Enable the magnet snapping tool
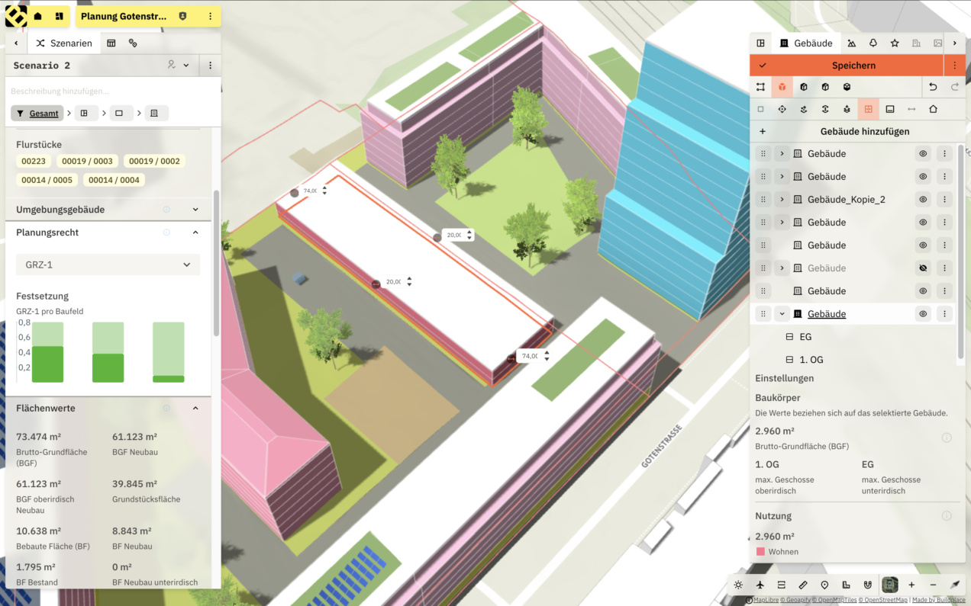 click(x=866, y=585)
